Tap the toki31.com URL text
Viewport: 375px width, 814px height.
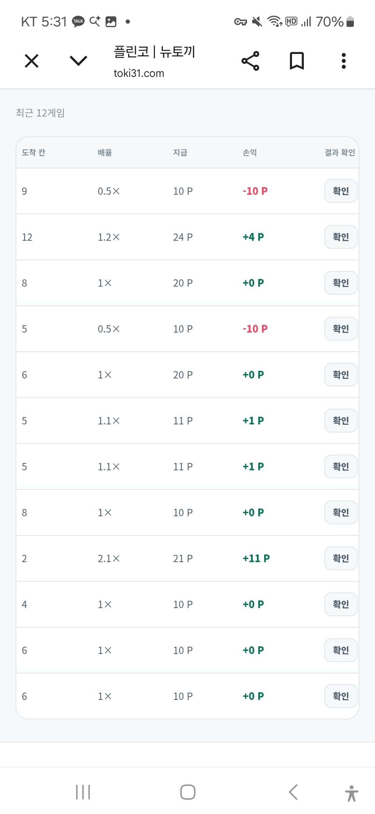[139, 73]
